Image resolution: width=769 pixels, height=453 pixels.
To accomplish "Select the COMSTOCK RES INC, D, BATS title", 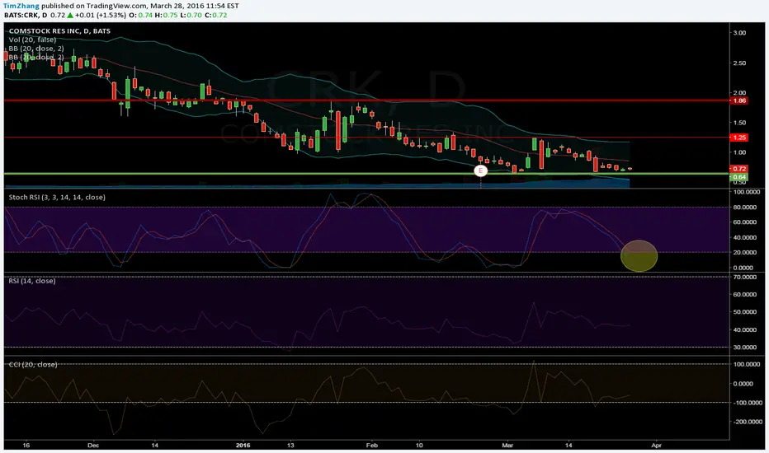I will (59, 30).
